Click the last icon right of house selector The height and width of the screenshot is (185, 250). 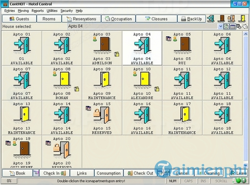pos(245,27)
